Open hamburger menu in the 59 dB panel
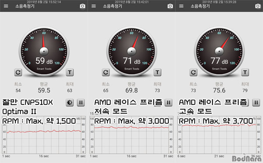The height and width of the screenshot is (163, 263). point(6,6)
